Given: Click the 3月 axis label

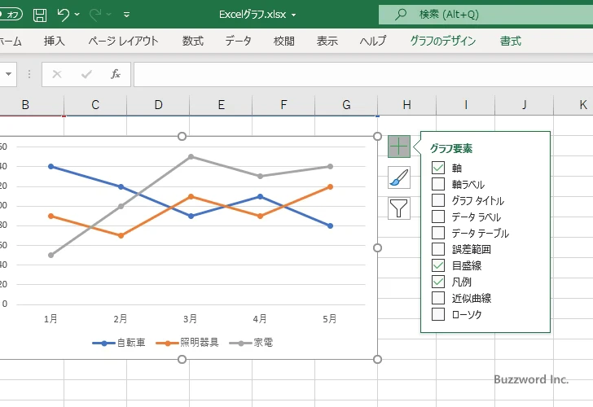Looking at the screenshot, I should click(191, 319).
